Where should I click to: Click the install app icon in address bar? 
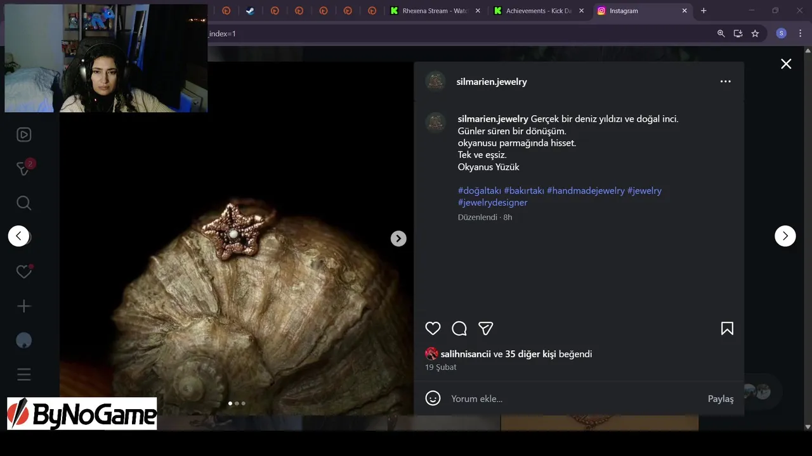(738, 34)
